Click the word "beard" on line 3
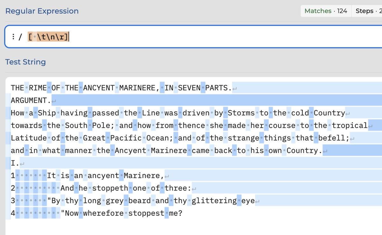Screen dimensions: 382x235 click(139, 201)
